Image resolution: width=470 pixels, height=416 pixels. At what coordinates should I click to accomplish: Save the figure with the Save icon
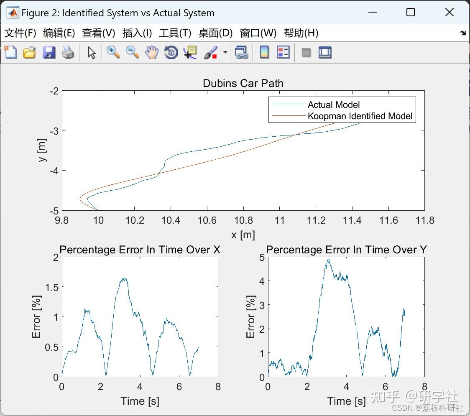pyautogui.click(x=49, y=52)
